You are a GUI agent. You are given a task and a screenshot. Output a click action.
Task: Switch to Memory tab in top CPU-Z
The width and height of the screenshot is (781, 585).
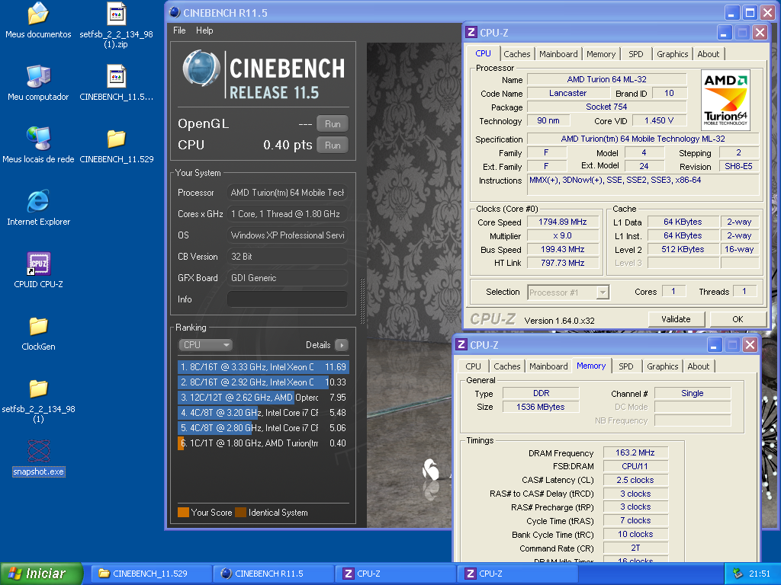(601, 54)
